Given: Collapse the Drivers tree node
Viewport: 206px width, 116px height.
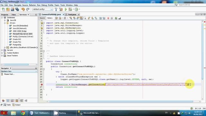Looking at the screenshot, I should [x=5, y=23].
